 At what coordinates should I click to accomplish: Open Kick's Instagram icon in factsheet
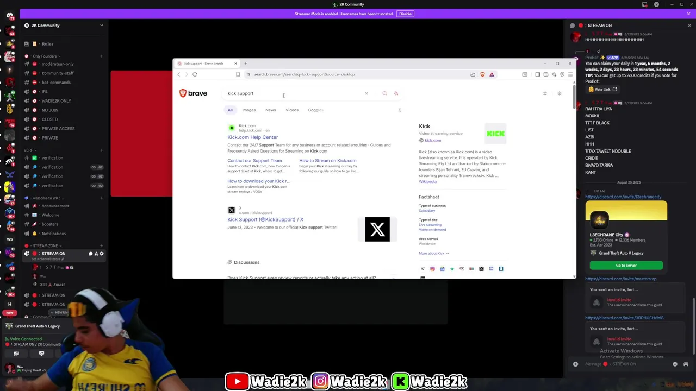coord(432,269)
